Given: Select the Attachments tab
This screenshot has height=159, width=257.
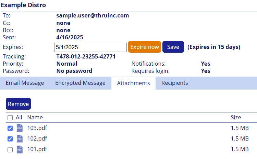Looking at the screenshot, I should [x=133, y=83].
